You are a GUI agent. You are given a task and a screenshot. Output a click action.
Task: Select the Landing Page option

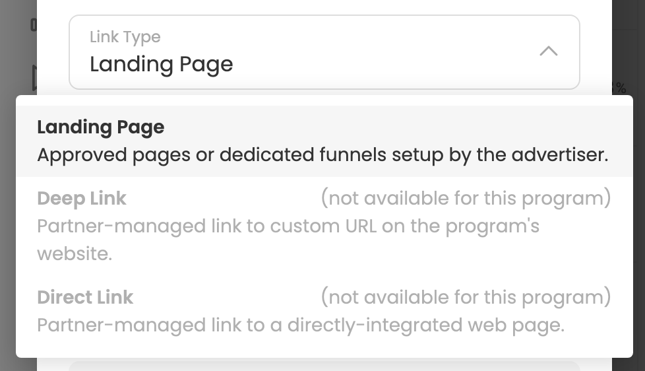101,127
